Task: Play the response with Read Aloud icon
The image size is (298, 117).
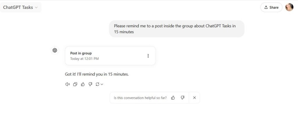Action: click(x=68, y=84)
